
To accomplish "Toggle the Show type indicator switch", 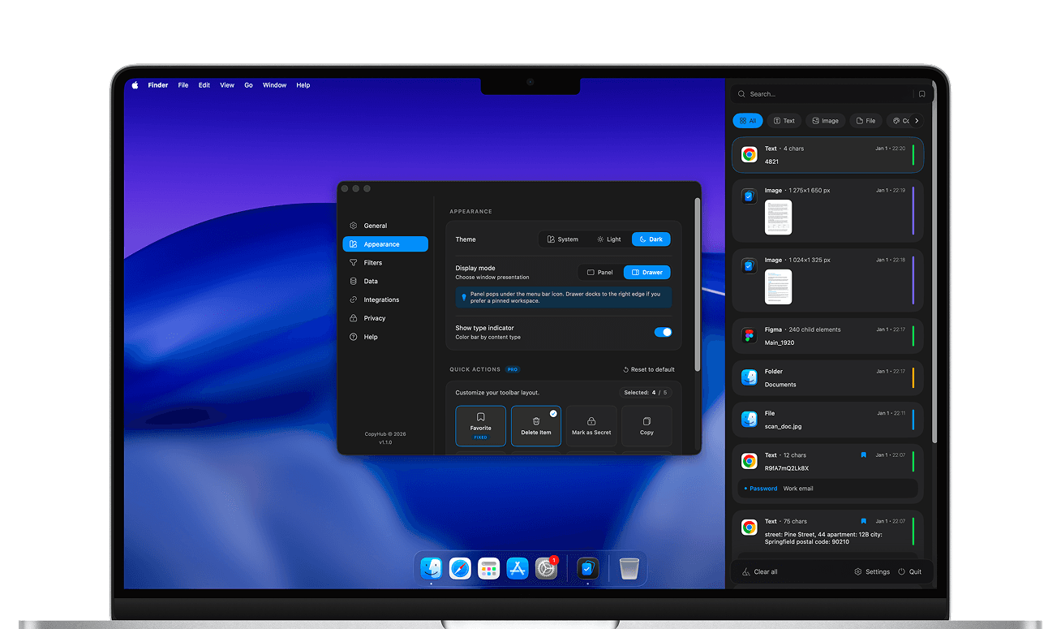I will point(663,332).
